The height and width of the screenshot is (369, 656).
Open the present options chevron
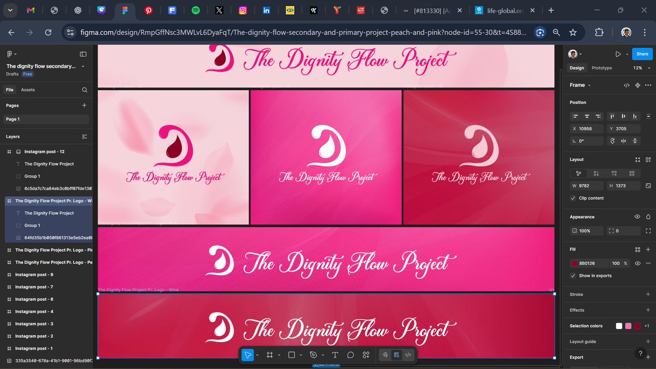tap(626, 54)
